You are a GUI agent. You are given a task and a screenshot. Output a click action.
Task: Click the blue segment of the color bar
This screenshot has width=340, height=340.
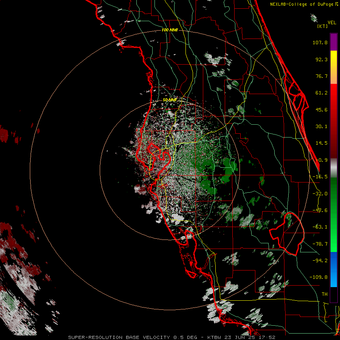[334, 269]
